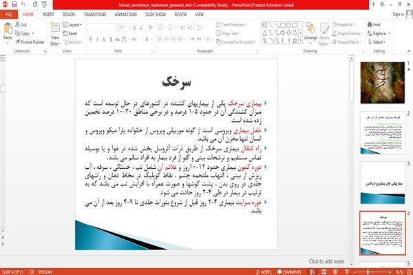This screenshot has width=413, height=275.
Task: Toggle Strikethrough formatting
Action: (x=117, y=39)
